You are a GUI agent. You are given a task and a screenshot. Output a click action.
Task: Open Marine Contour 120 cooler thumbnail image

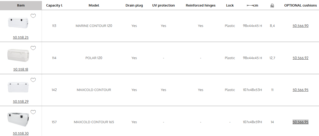[x=18, y=23]
